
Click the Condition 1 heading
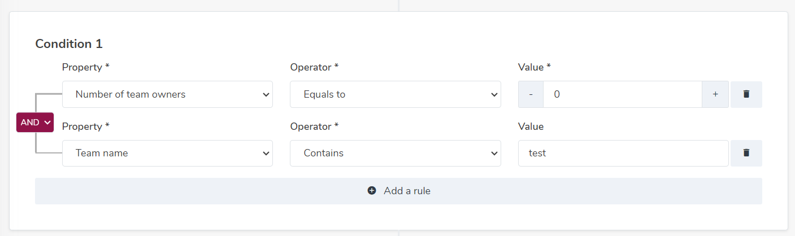(69, 44)
